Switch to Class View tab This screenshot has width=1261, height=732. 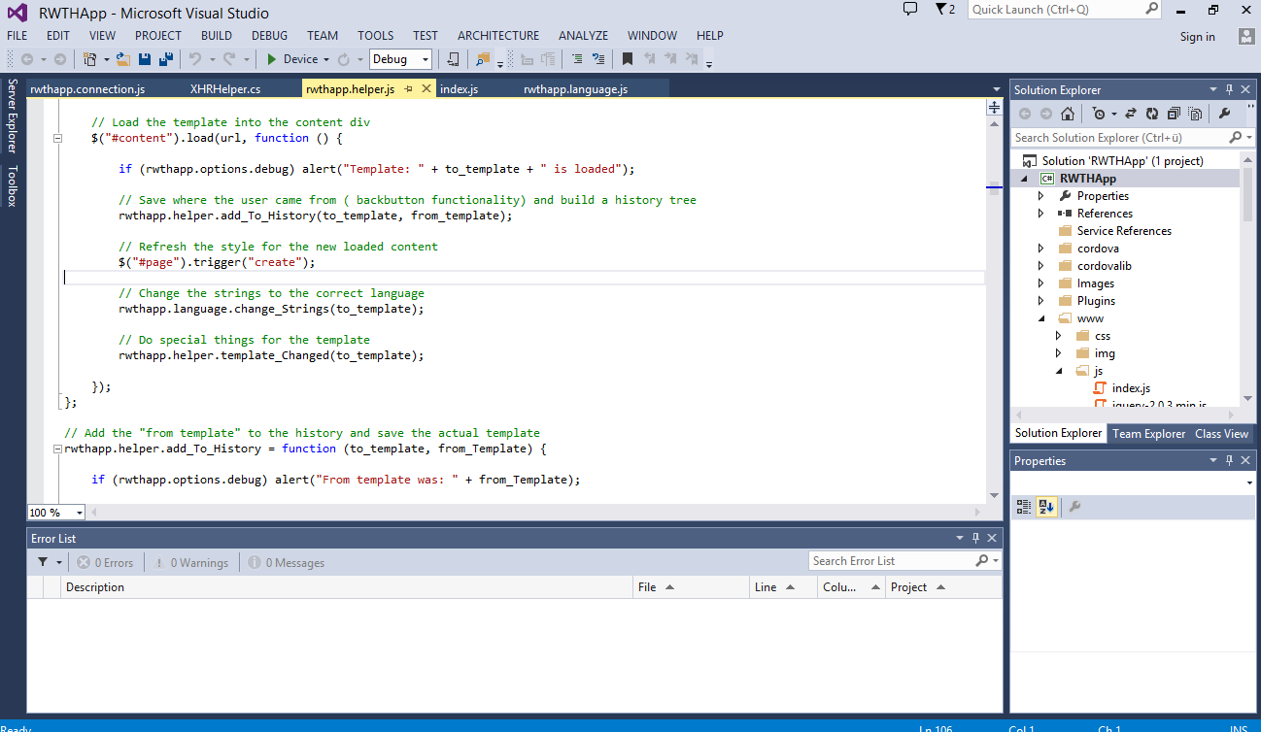(1221, 434)
